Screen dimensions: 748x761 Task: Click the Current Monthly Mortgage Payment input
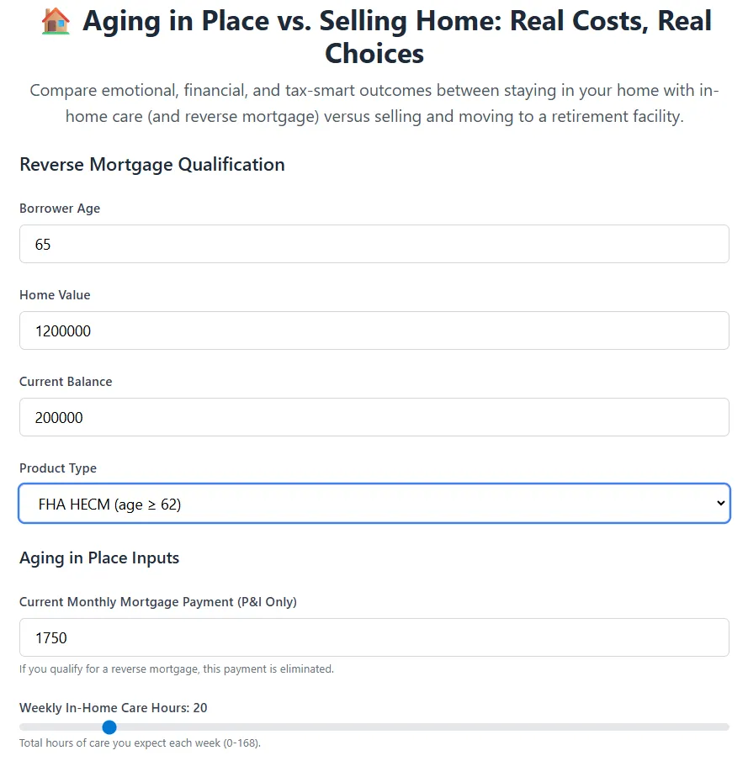374,637
